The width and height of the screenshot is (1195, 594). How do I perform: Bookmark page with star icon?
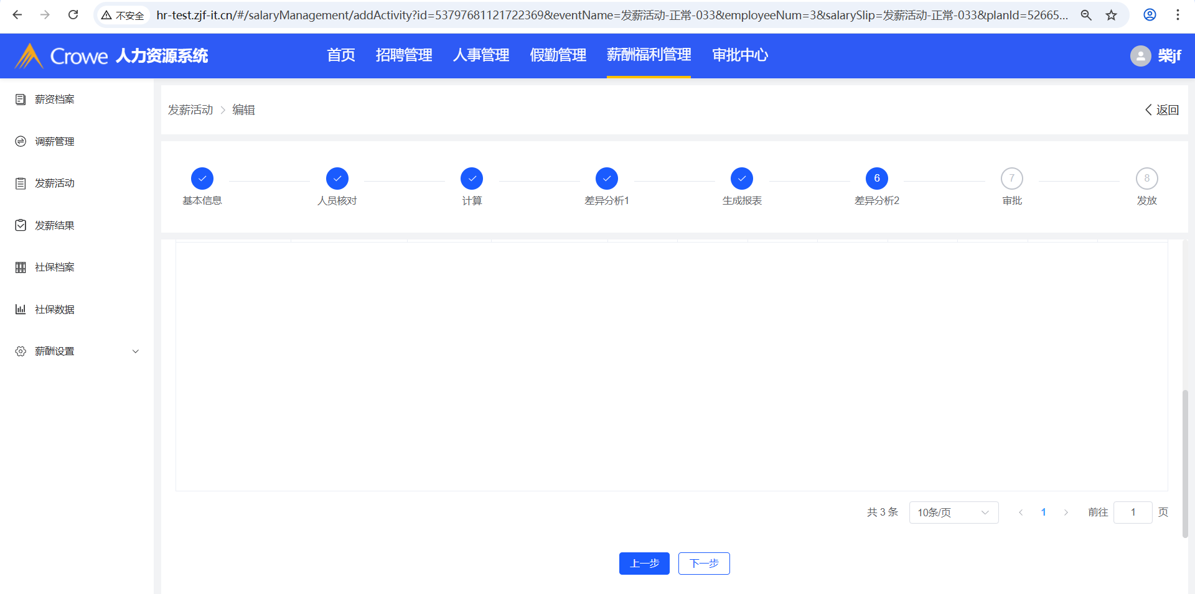(1111, 15)
